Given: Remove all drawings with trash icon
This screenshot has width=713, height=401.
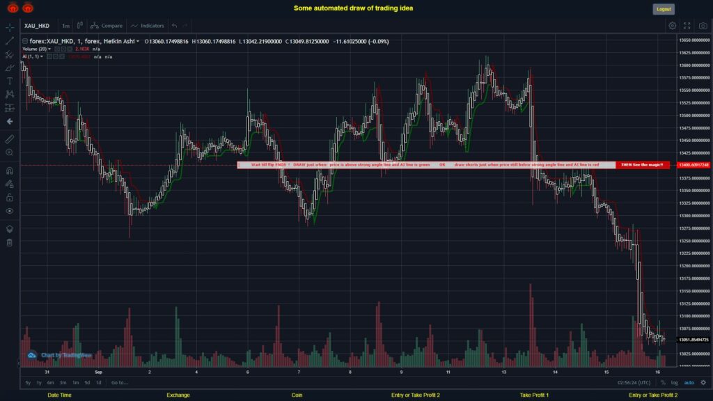Looking at the screenshot, I should [x=8, y=242].
